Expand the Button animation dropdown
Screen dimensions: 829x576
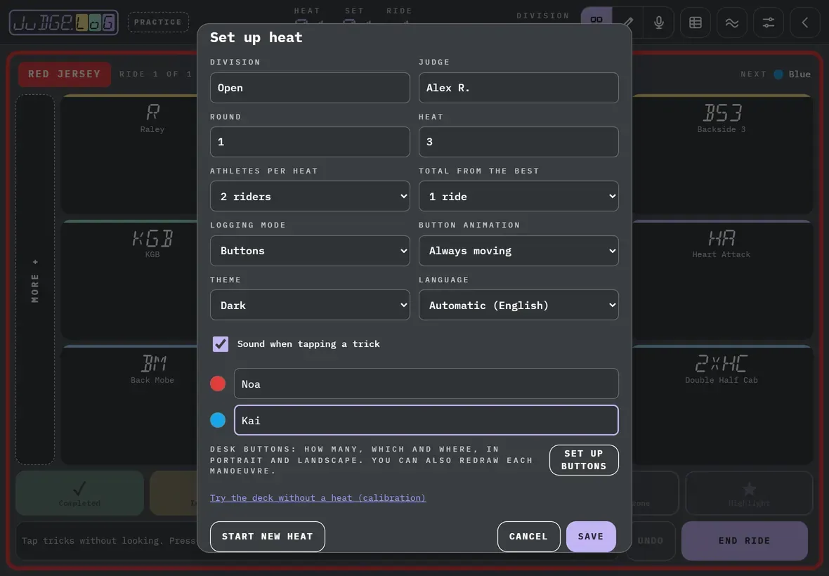click(x=518, y=251)
